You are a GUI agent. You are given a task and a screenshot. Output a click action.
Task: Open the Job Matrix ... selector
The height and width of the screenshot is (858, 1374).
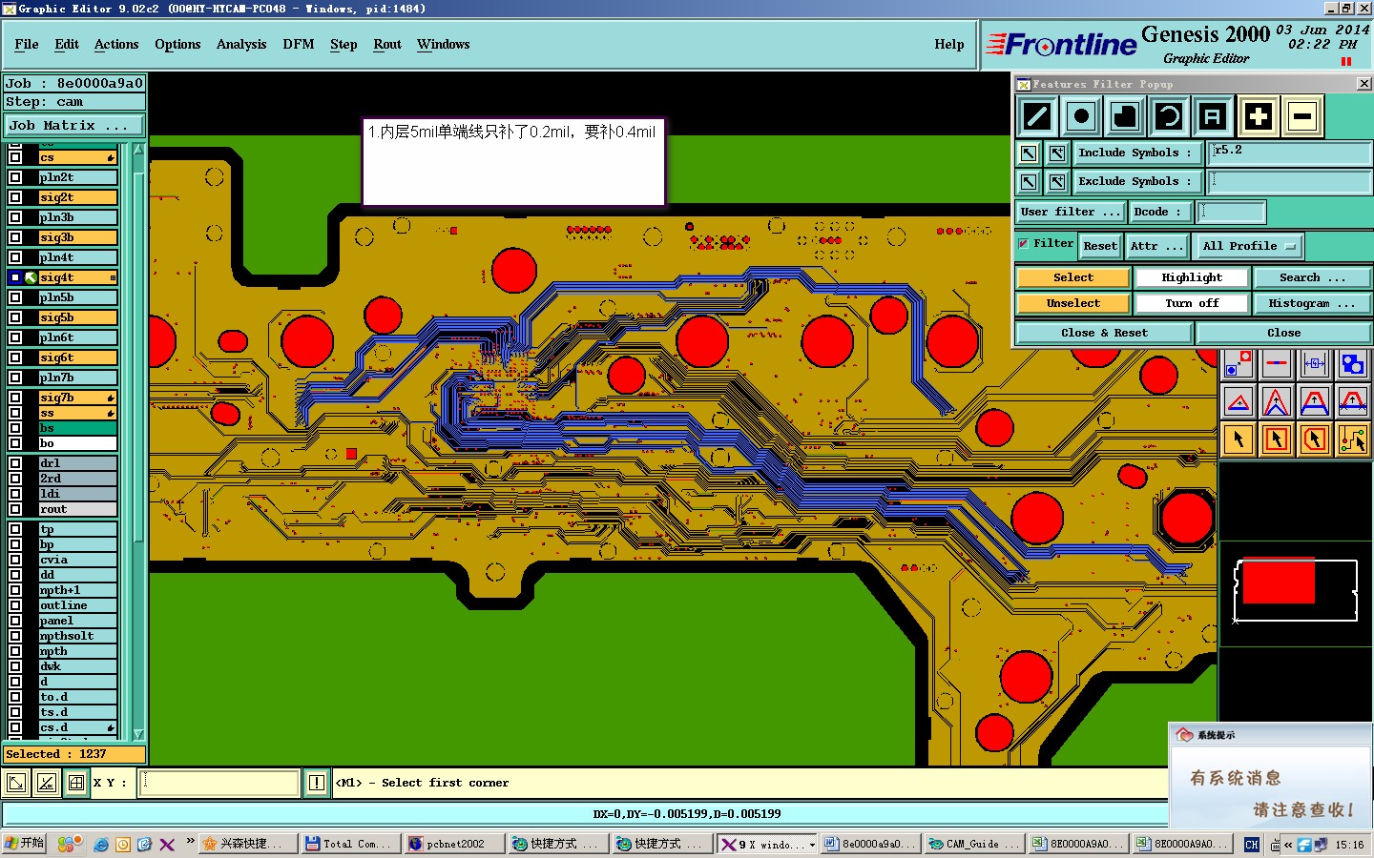[x=74, y=125]
